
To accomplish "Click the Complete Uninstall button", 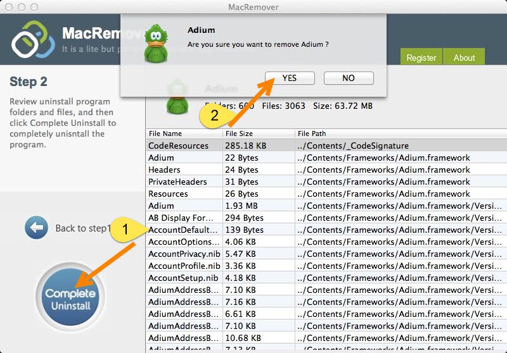I will 70,297.
